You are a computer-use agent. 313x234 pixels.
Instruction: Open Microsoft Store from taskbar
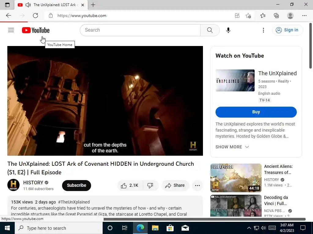coord(170,228)
